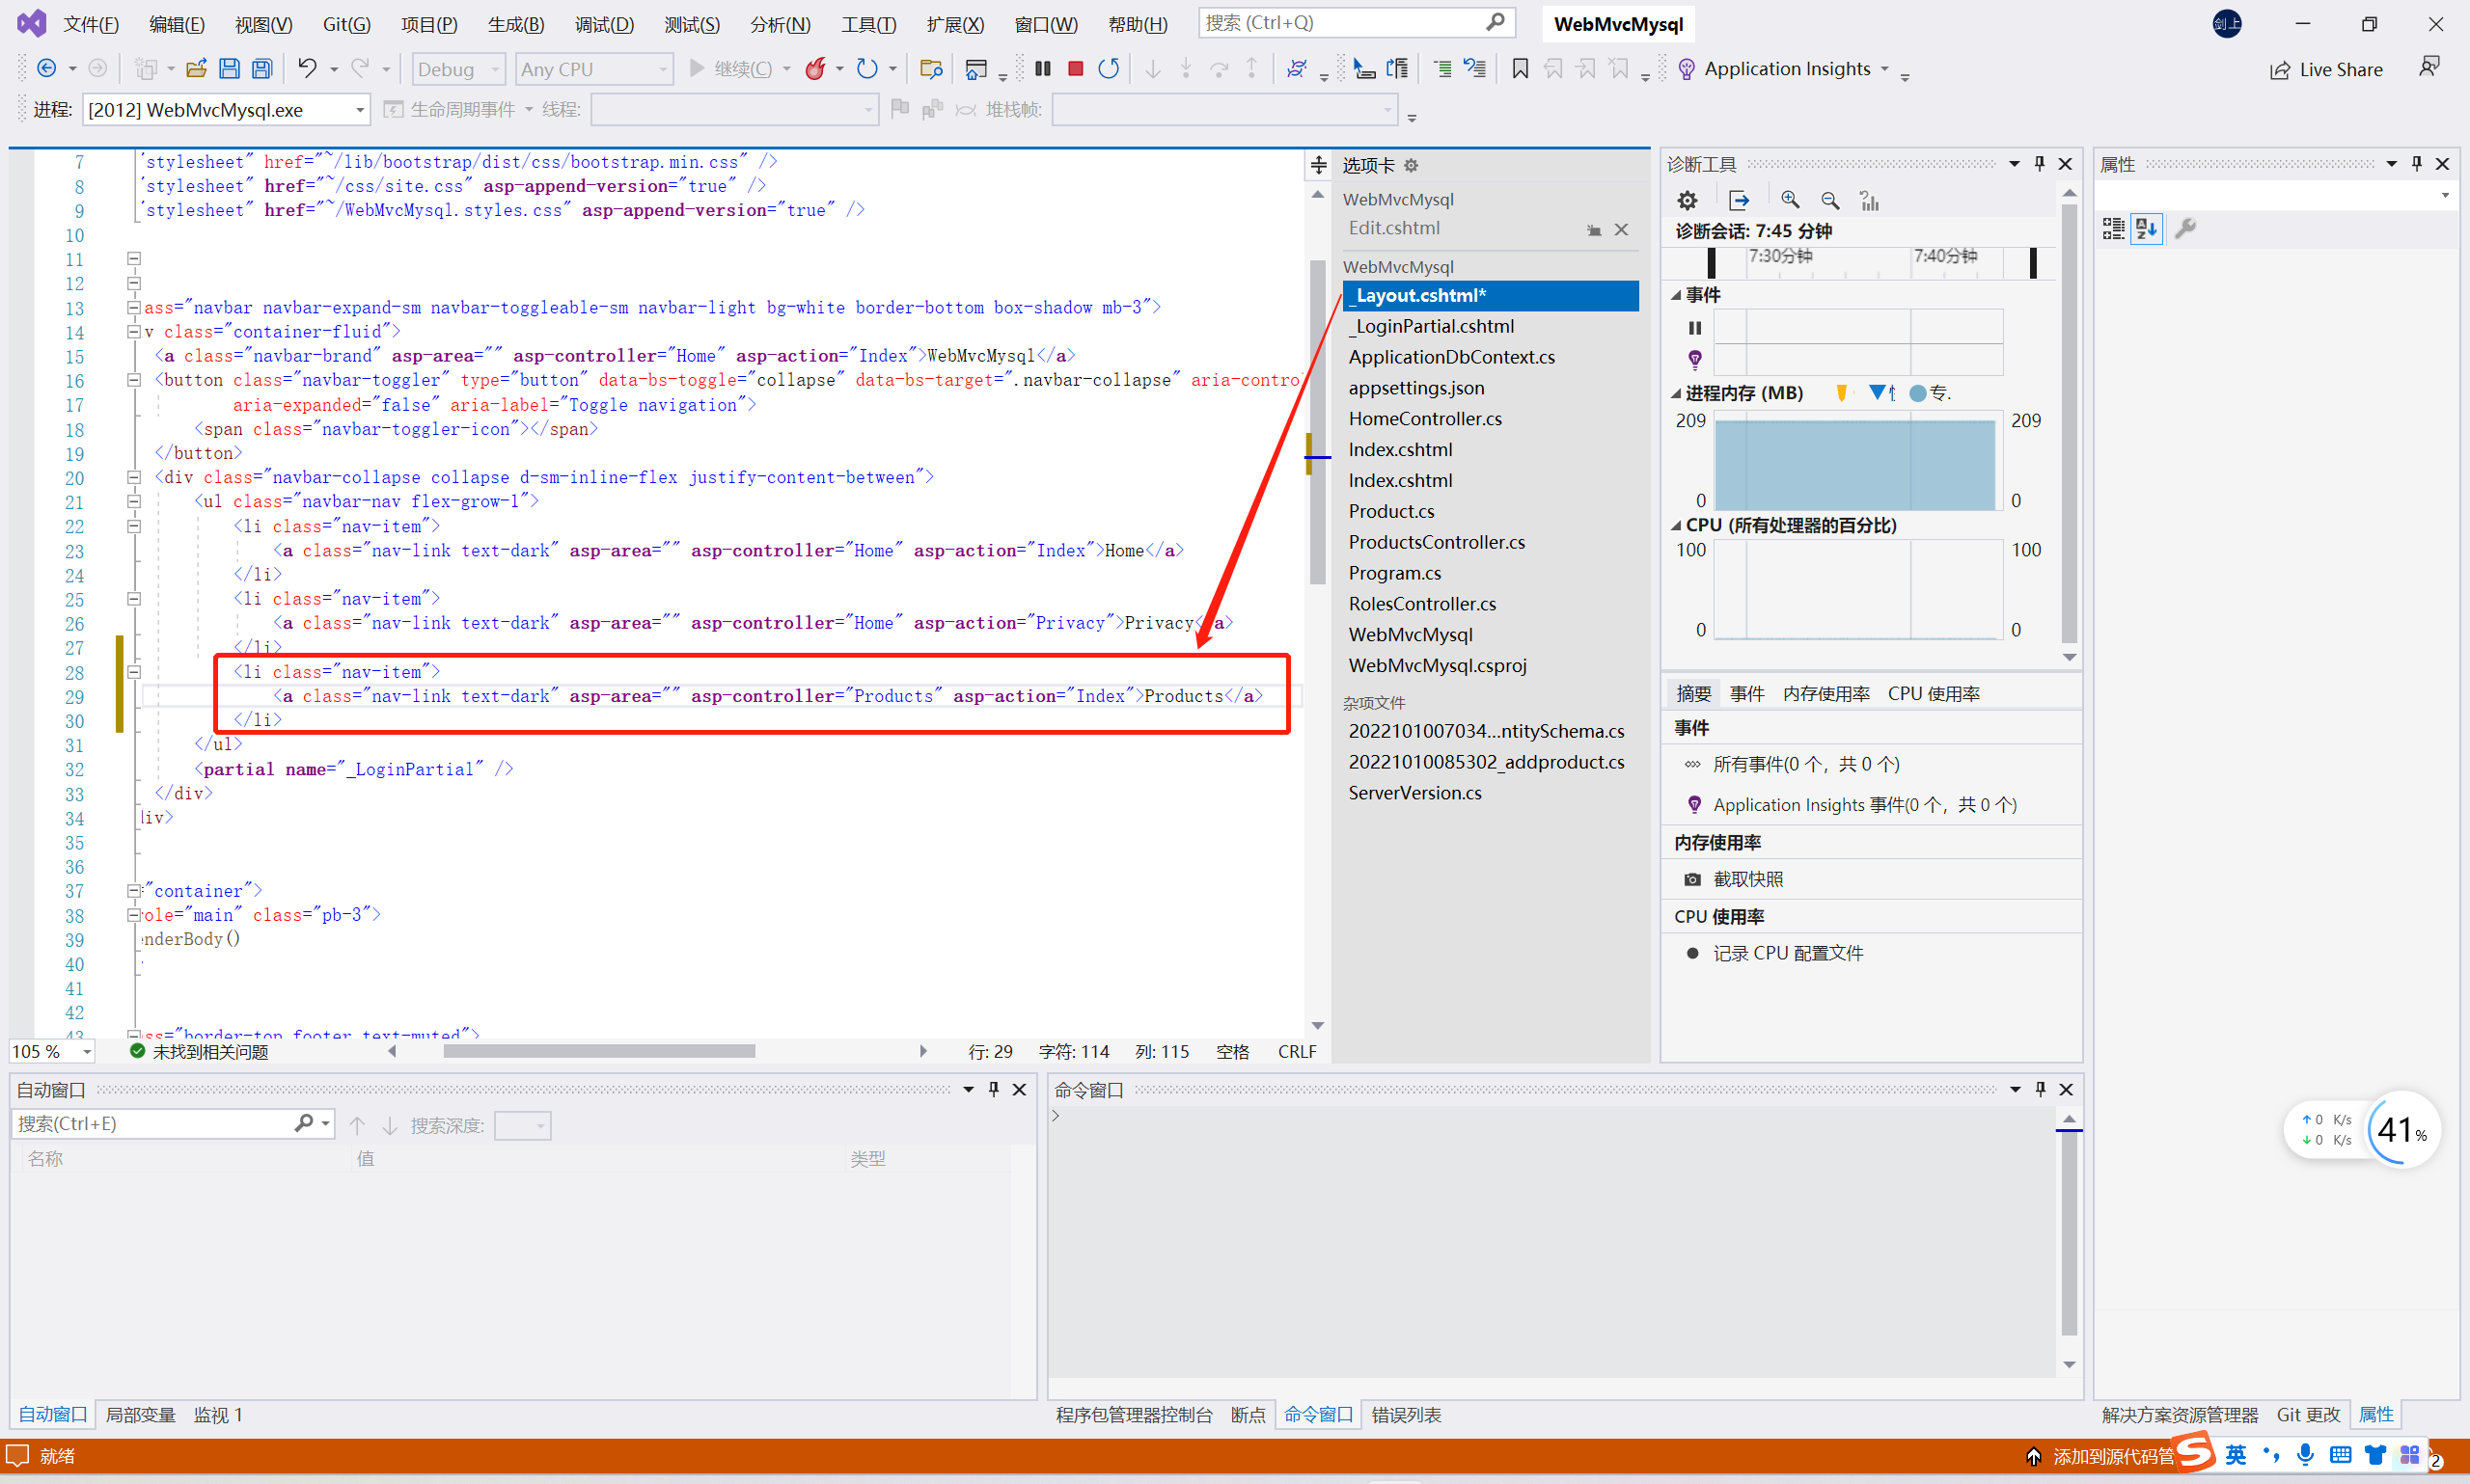The width and height of the screenshot is (2470, 1484).
Task: Open the Debug configuration dropdown
Action: click(458, 69)
